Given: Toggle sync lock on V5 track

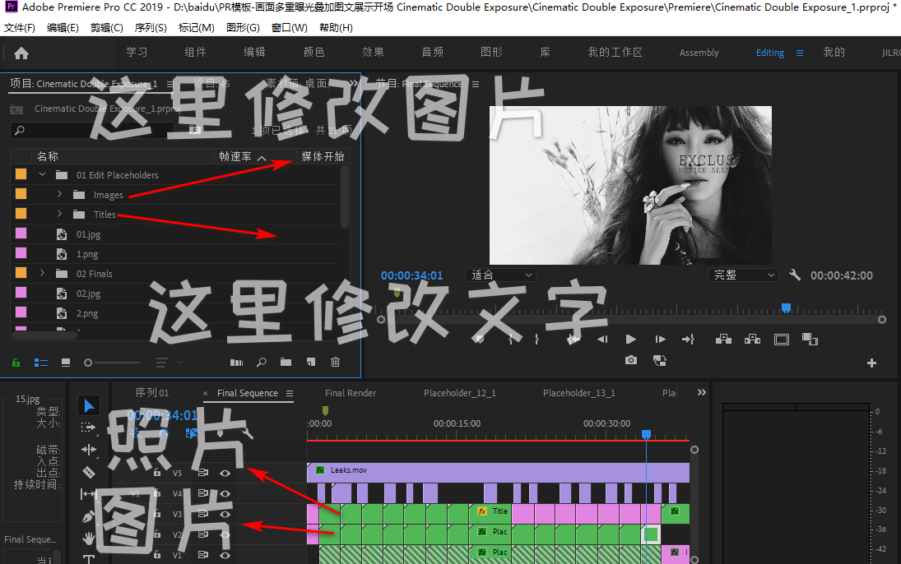Looking at the screenshot, I should click(203, 473).
